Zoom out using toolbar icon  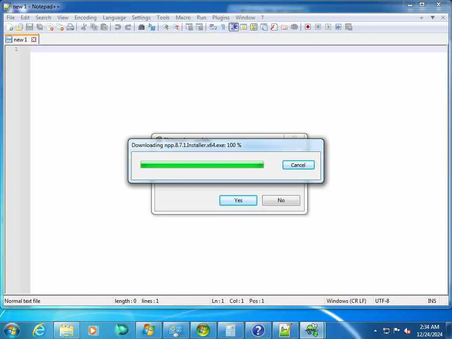coord(176,27)
